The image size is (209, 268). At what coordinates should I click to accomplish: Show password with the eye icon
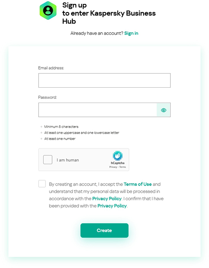pos(163,110)
